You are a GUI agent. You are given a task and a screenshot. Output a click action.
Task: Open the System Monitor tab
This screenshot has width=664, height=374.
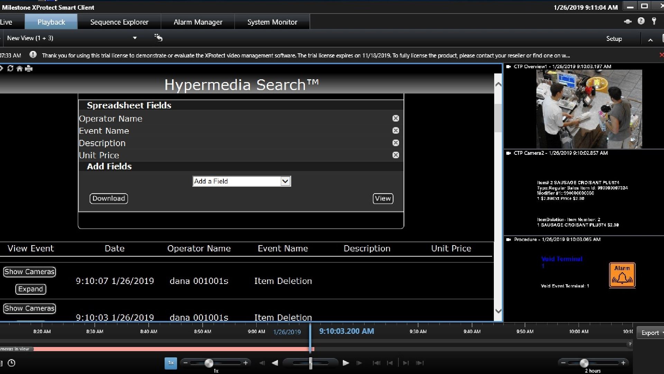click(x=272, y=22)
